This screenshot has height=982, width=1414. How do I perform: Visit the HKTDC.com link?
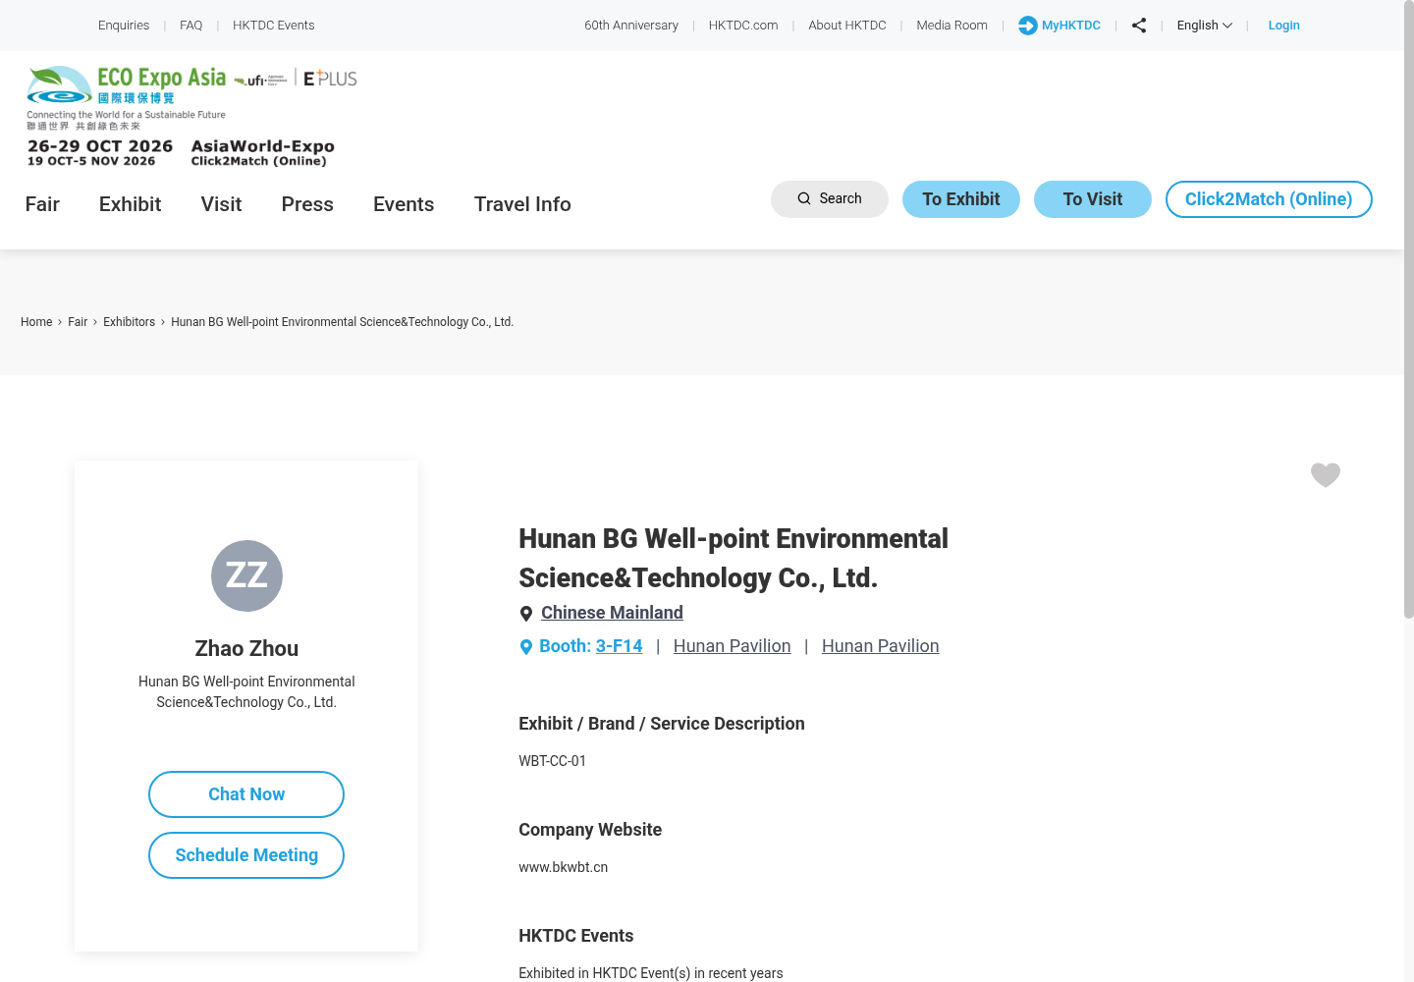coord(743,26)
